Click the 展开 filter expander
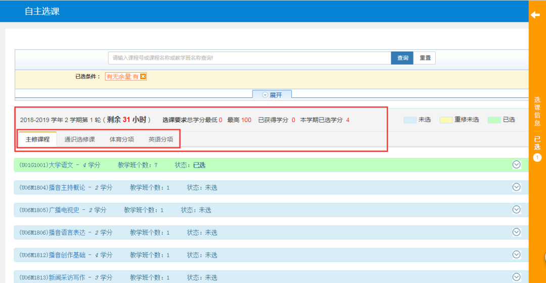The image size is (546, 283). 272,94
